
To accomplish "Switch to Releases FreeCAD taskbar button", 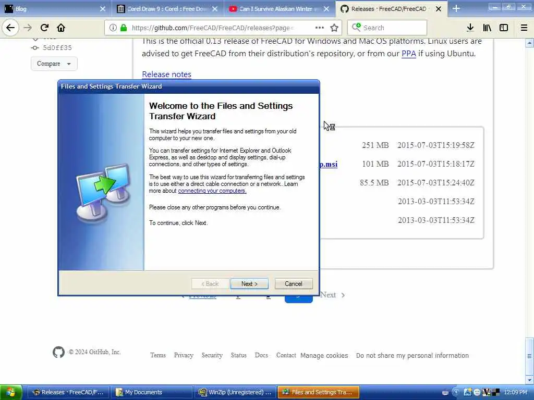I will click(68, 392).
